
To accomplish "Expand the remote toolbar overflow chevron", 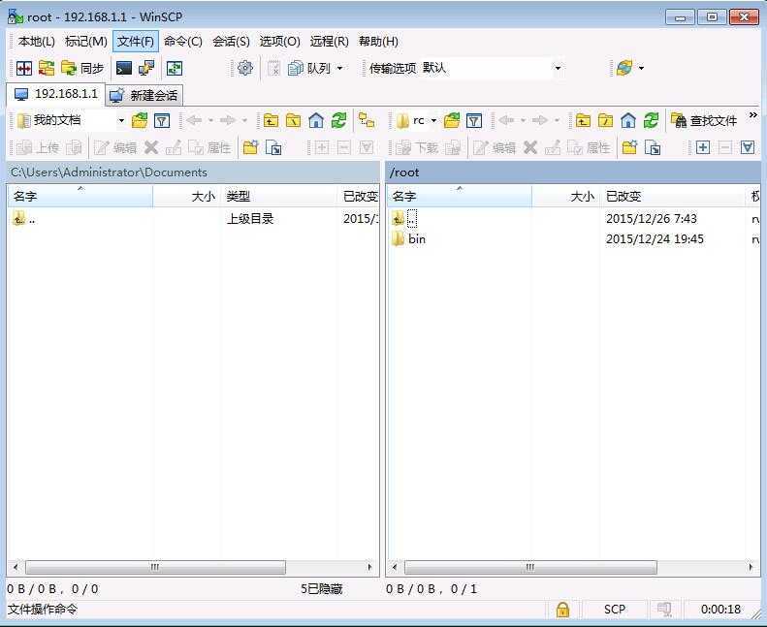I will pos(752,115).
